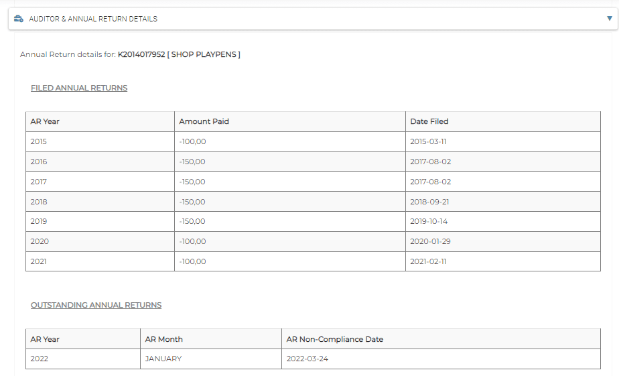Select the 2022 outstanding return year
This screenshot has width=619, height=376.
(39, 359)
